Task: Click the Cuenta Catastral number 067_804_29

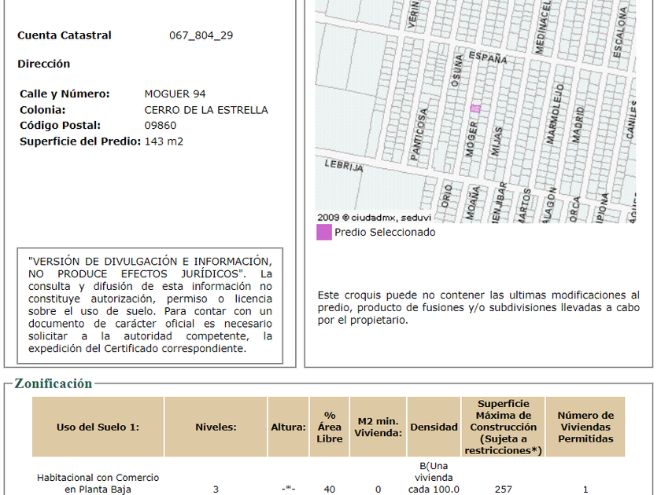Action: [201, 35]
